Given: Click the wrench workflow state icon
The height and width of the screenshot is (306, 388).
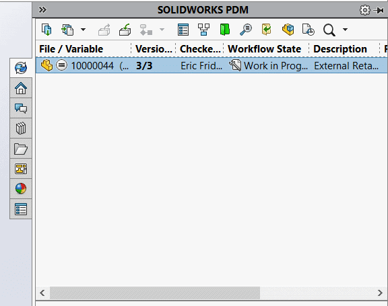Looking at the screenshot, I should (235, 65).
